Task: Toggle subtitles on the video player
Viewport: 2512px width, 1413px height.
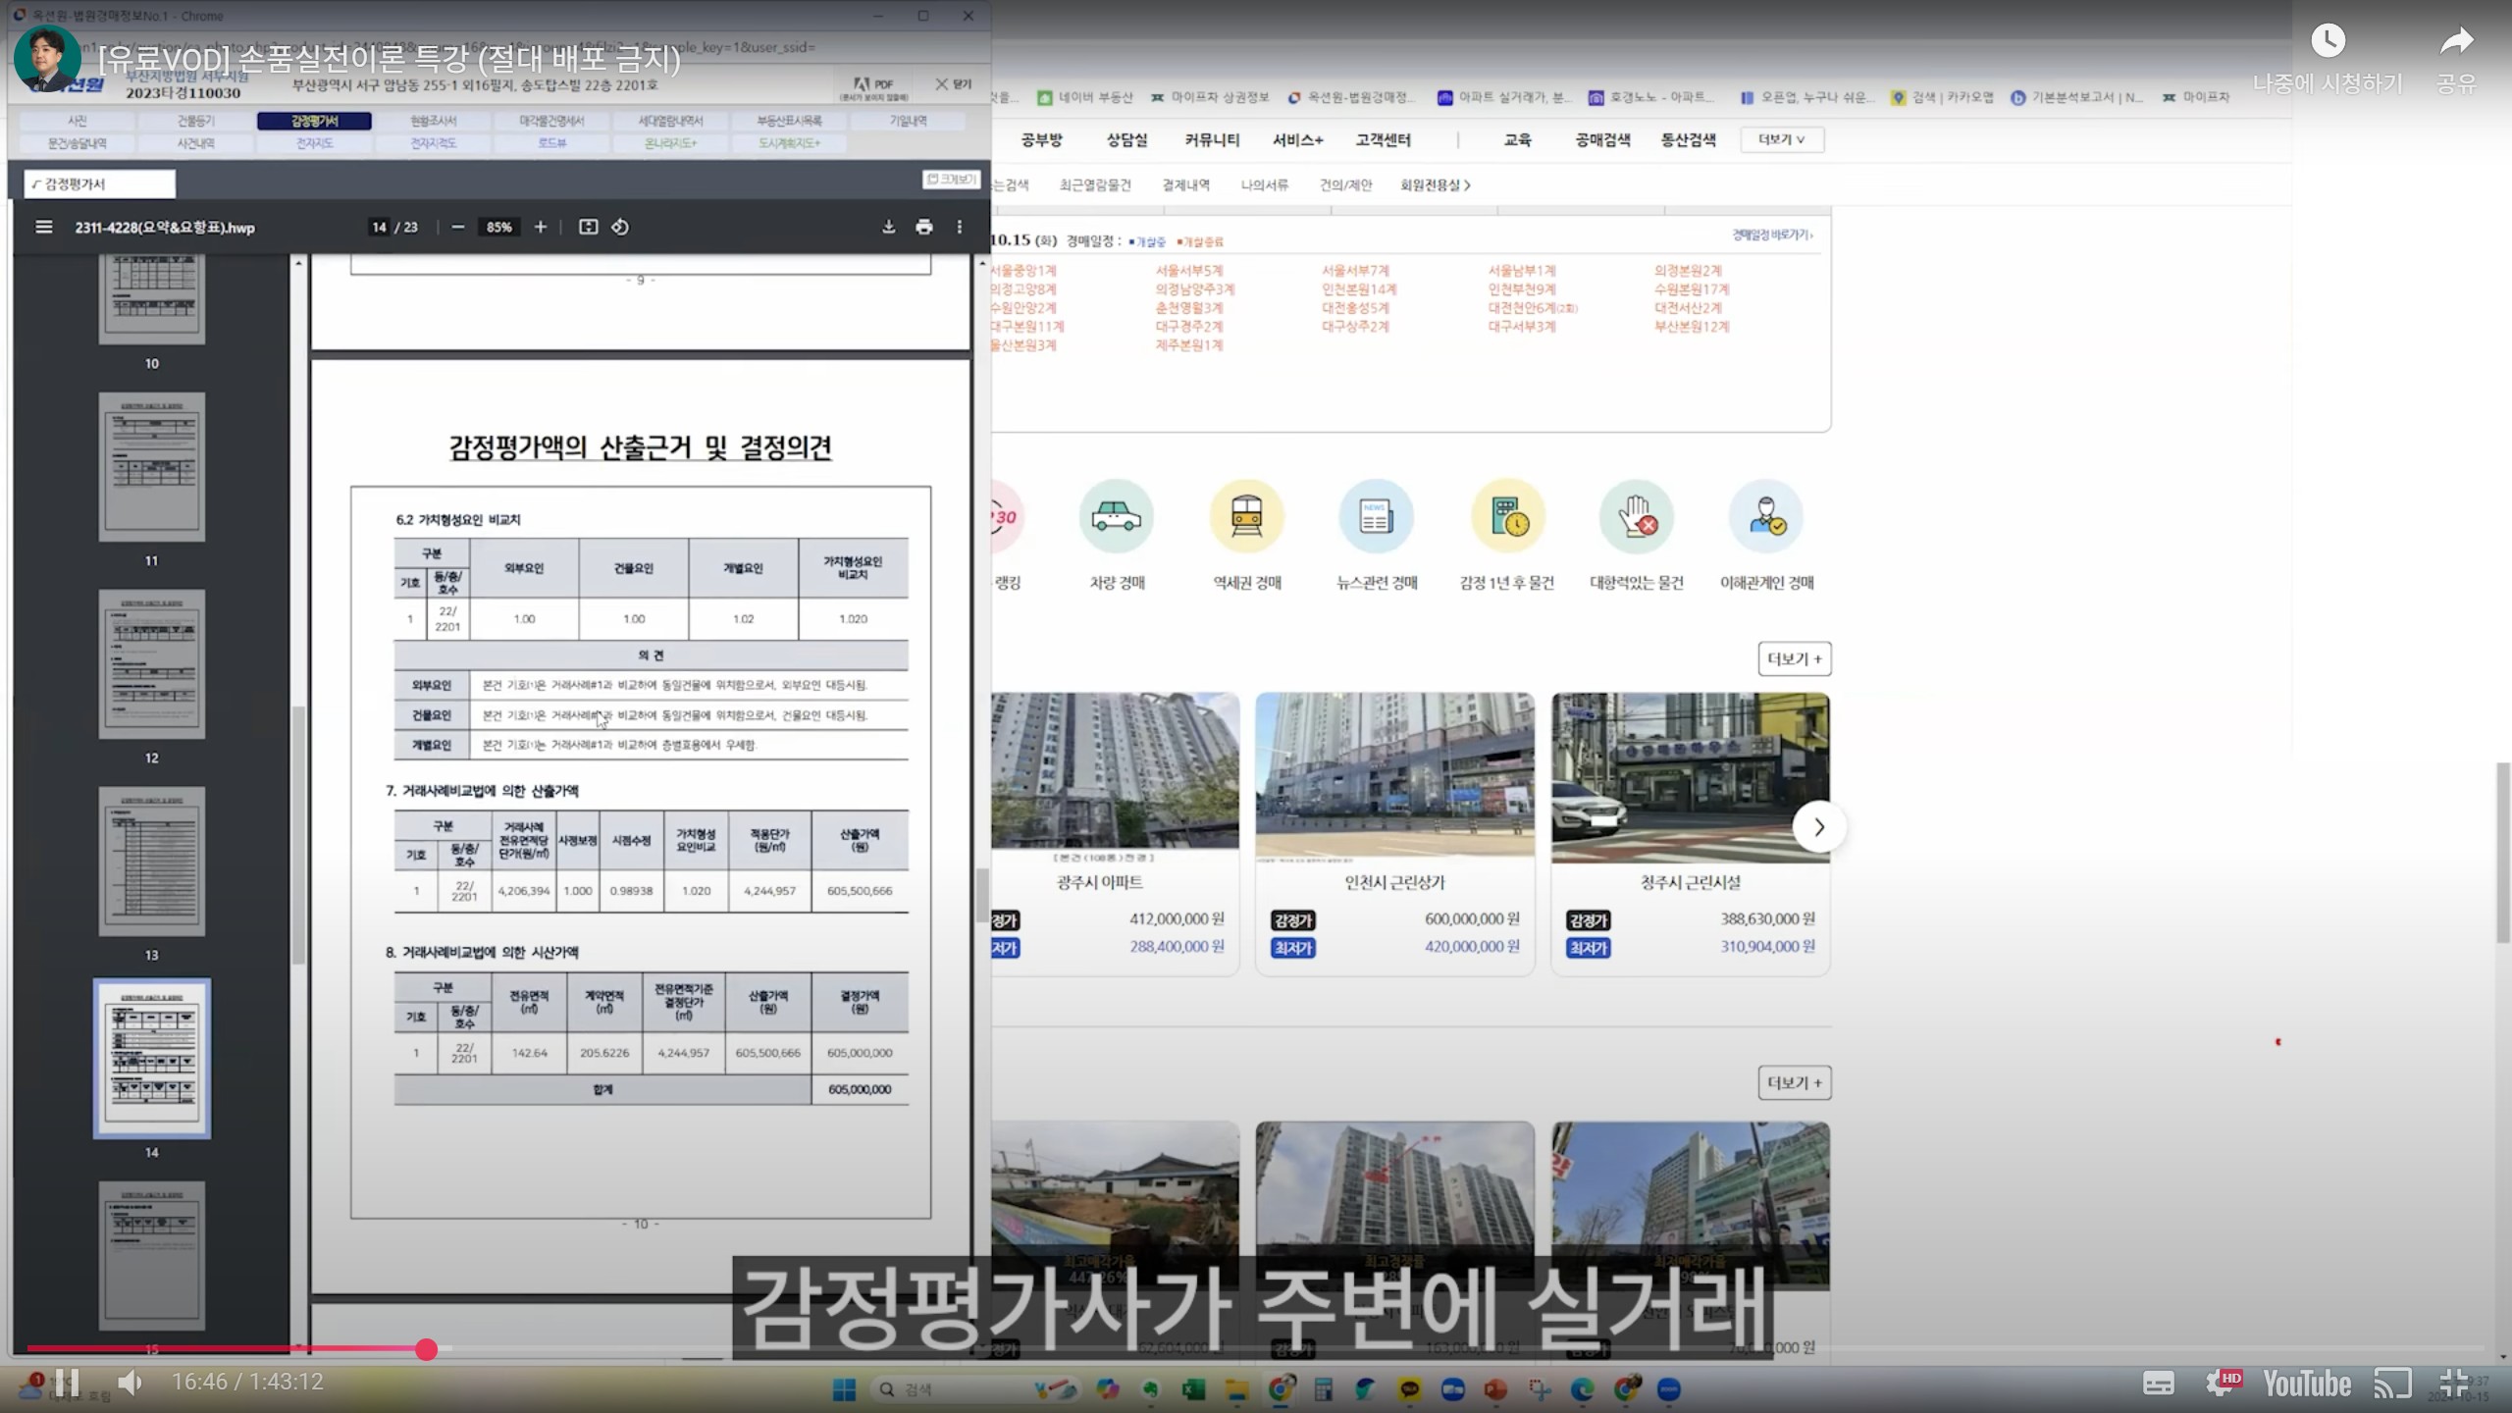Action: pos(2158,1383)
